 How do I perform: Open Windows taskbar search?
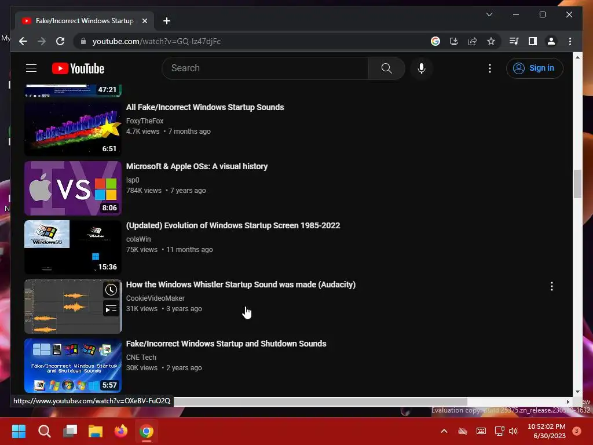coord(44,431)
